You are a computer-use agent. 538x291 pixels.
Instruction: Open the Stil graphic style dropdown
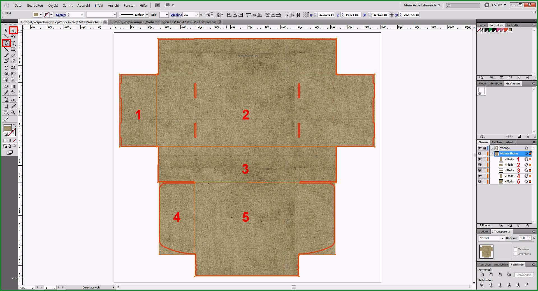167,15
